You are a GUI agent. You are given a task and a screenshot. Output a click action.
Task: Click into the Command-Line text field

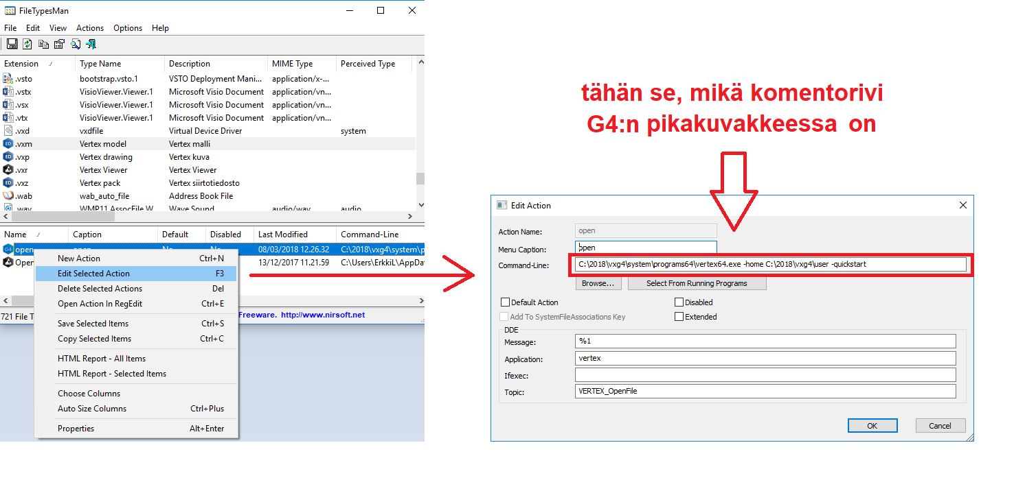(x=769, y=265)
